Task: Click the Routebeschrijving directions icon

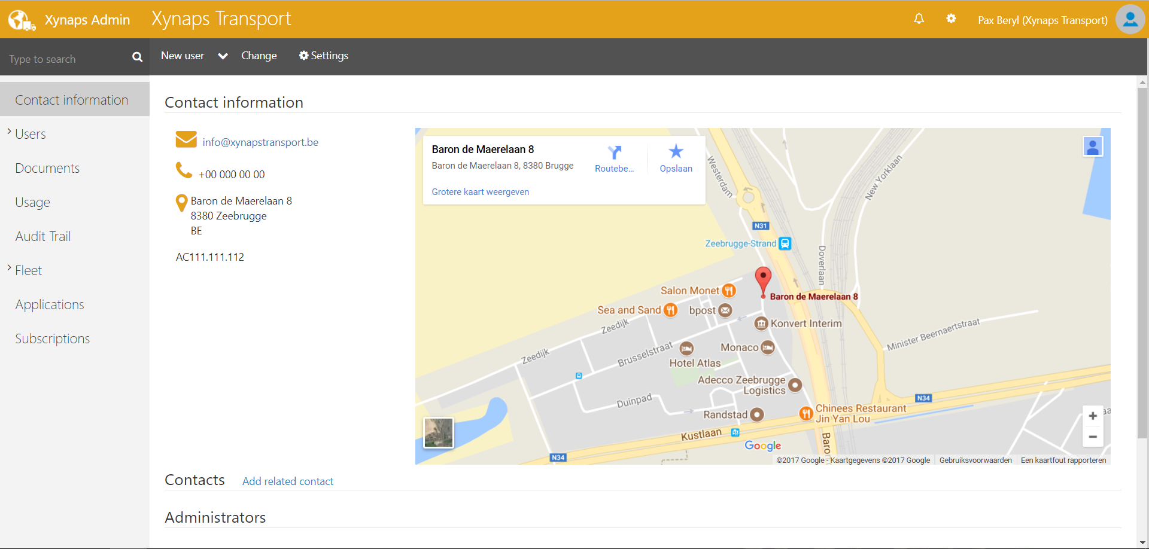Action: point(615,152)
